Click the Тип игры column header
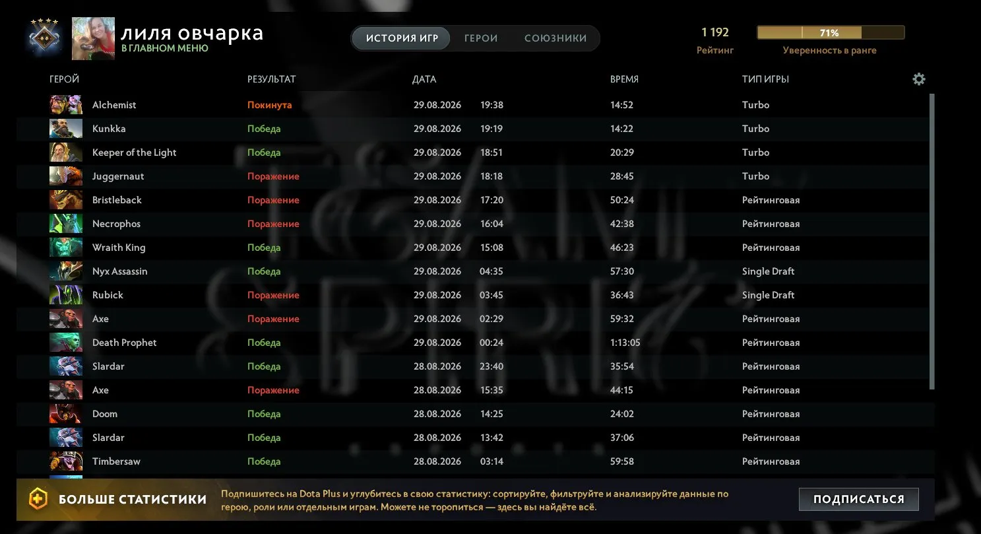This screenshot has height=534, width=981. (x=765, y=79)
